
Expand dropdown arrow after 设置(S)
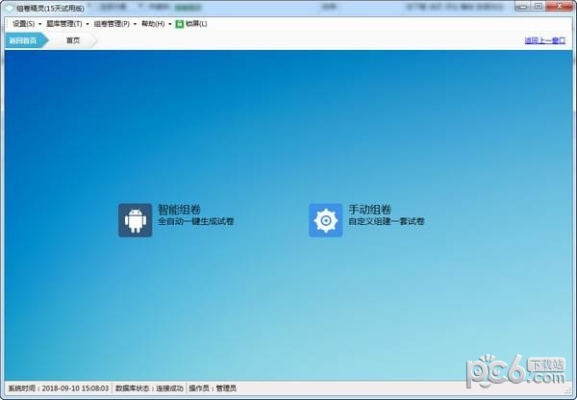coord(39,23)
